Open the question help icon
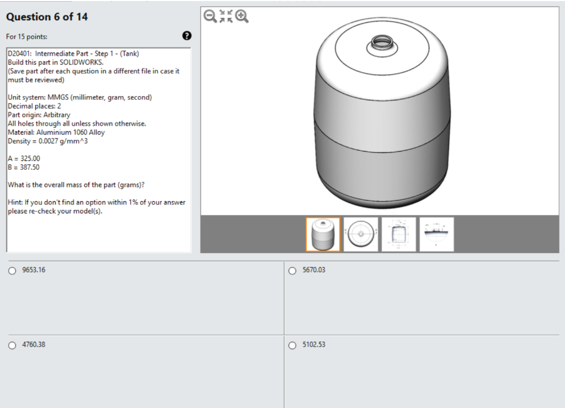565x408 pixels. (x=186, y=36)
